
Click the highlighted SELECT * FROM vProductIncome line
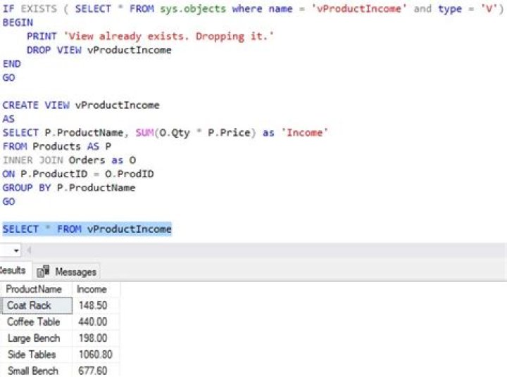[x=87, y=229]
